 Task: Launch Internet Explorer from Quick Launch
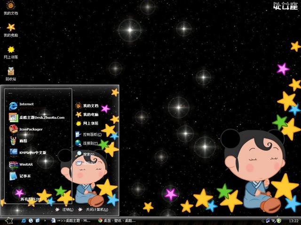[24, 221]
